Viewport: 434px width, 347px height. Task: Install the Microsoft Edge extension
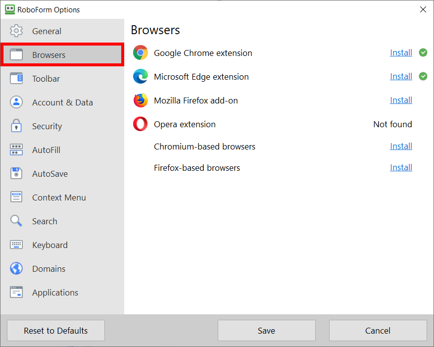tap(401, 76)
